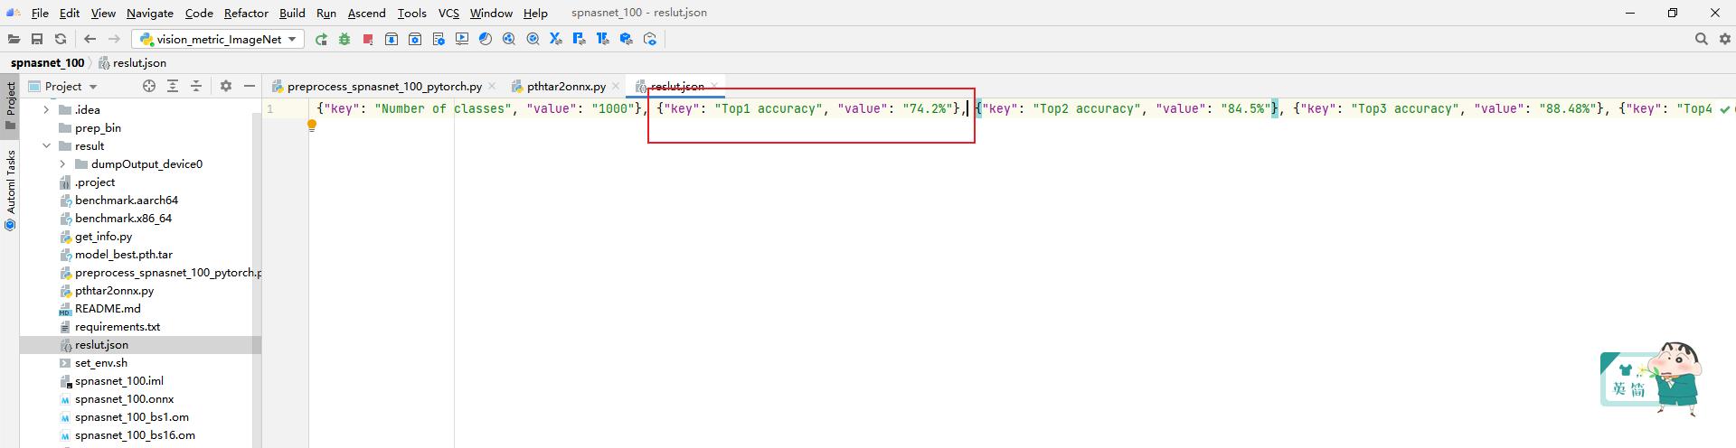Open the Build menu
1736x448 pixels.
(x=292, y=13)
